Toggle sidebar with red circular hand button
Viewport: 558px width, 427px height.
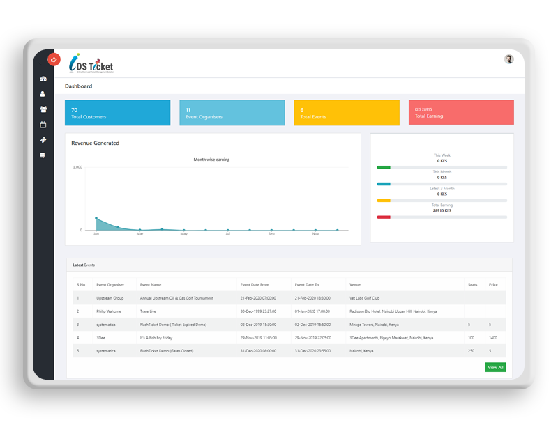click(x=53, y=59)
